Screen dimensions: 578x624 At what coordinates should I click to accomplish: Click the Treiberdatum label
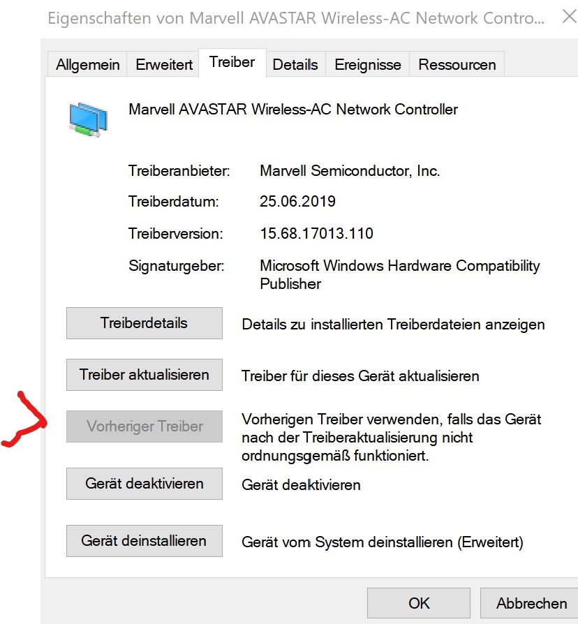(174, 201)
